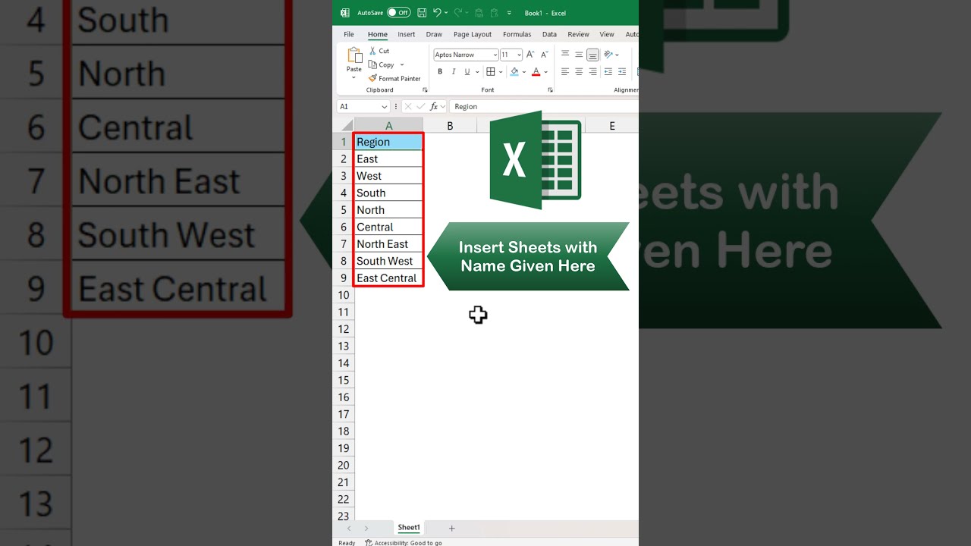
Task: Expand the borders options arrow
Action: [x=501, y=72]
